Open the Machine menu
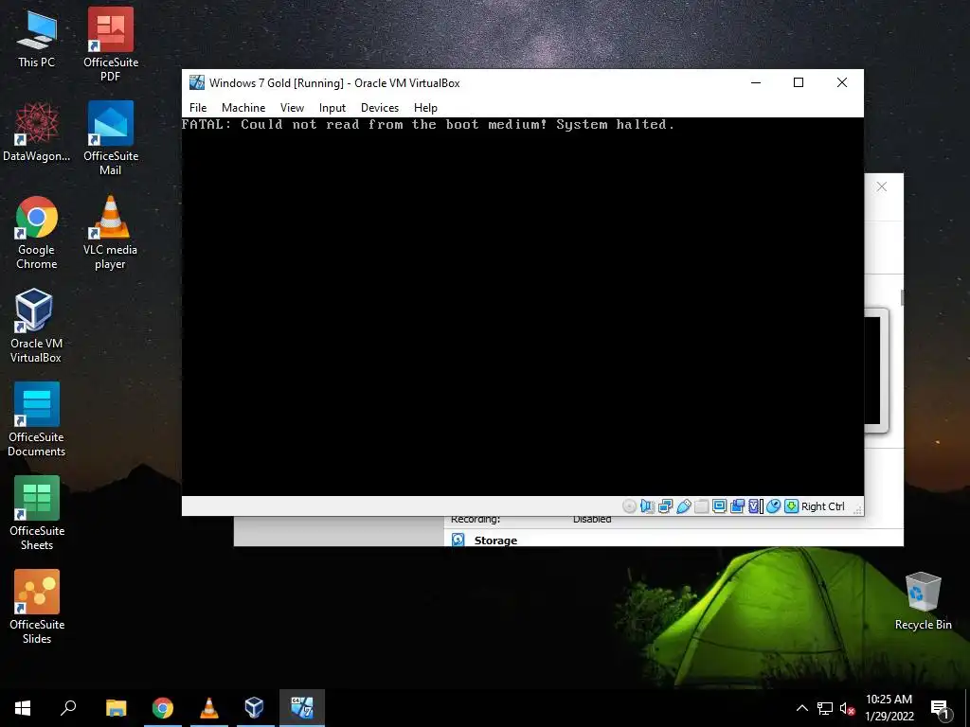Viewport: 970px width, 727px height. click(243, 108)
